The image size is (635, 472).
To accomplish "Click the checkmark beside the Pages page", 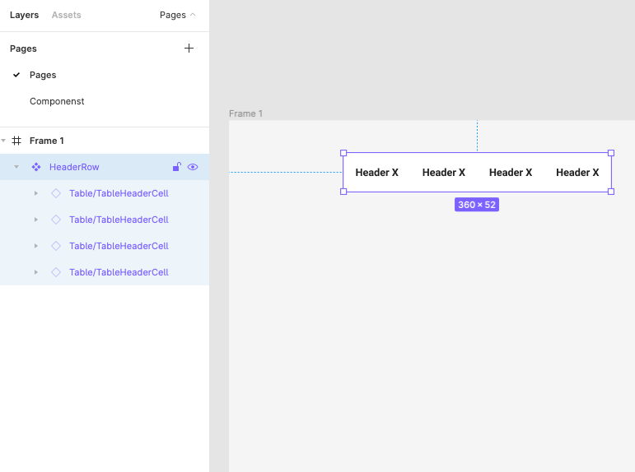I will (16, 75).
